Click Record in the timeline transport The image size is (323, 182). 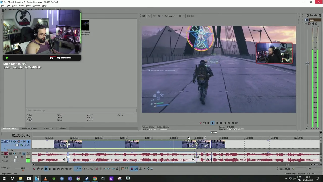[x=34, y=169]
